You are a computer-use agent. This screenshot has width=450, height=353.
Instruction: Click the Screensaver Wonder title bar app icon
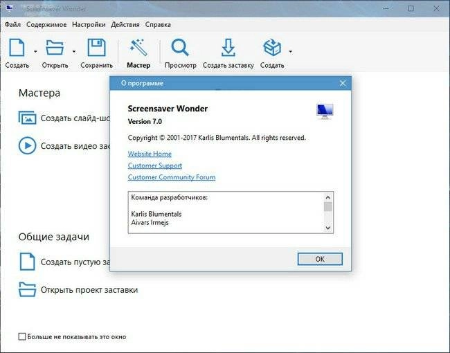(9, 8)
